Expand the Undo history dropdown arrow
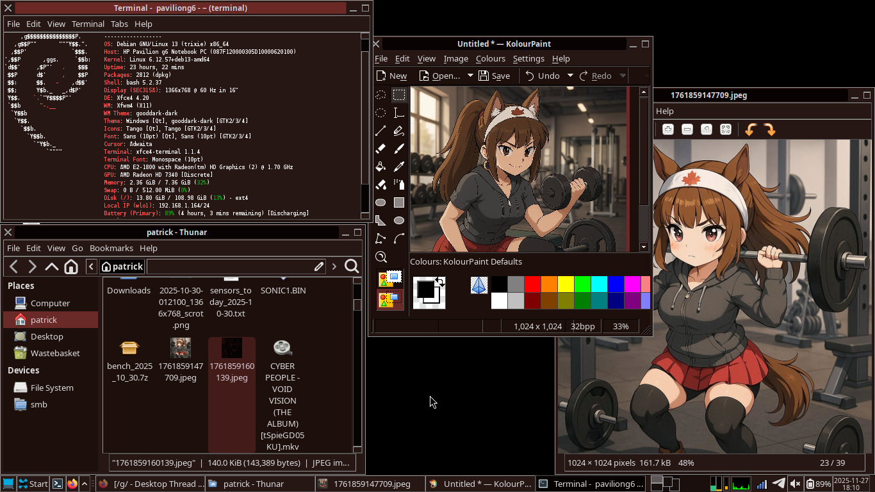Screen dimensions: 875x492 pos(570,76)
